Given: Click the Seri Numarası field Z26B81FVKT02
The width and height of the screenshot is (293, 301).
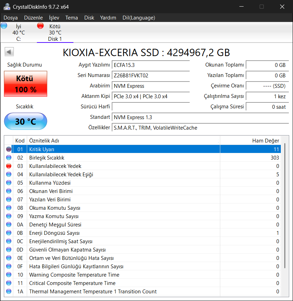Looking at the screenshot, I should click(x=151, y=76).
